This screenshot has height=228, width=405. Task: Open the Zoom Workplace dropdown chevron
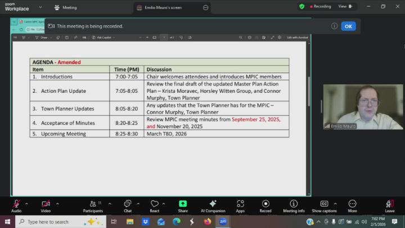tap(40, 8)
